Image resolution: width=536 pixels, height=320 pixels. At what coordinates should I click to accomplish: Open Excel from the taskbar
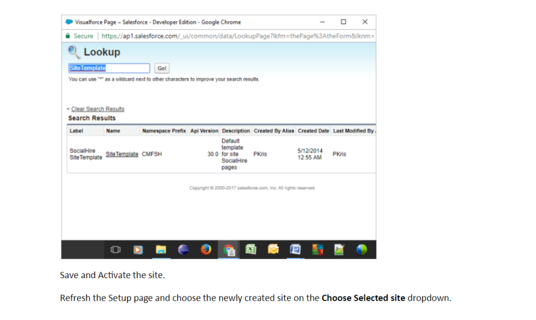(251, 250)
